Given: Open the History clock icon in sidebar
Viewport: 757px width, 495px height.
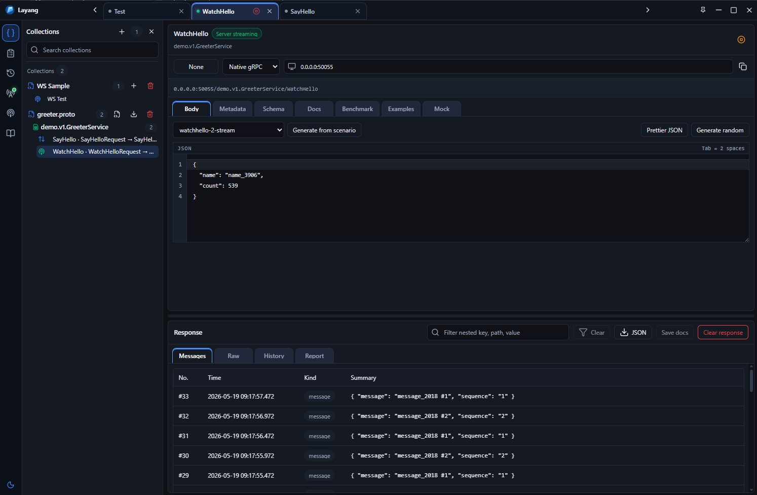Looking at the screenshot, I should pos(11,73).
